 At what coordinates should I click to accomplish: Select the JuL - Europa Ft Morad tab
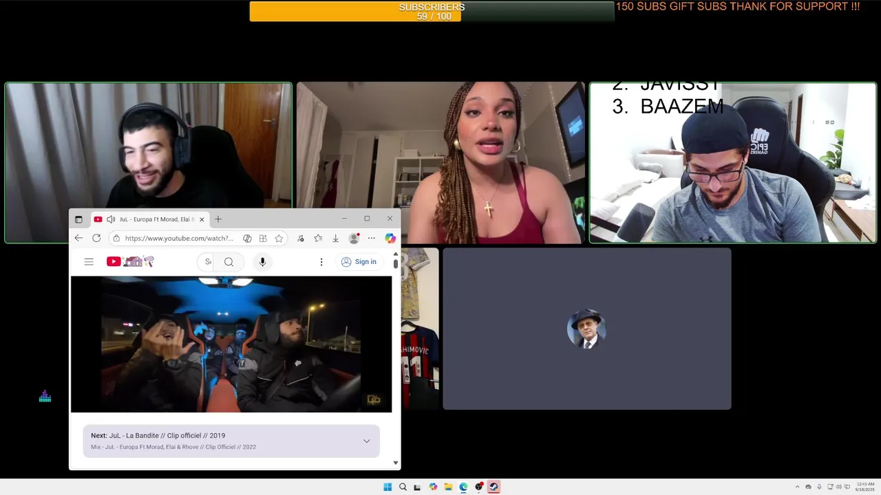point(149,219)
